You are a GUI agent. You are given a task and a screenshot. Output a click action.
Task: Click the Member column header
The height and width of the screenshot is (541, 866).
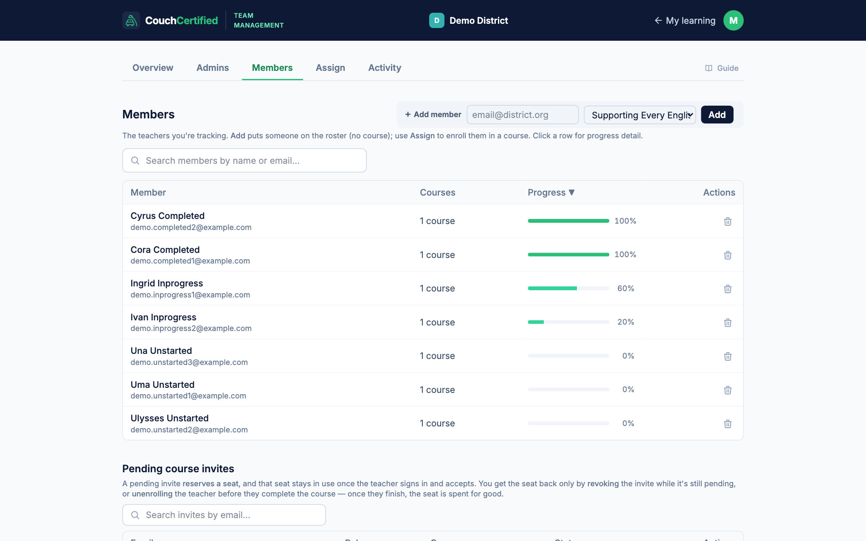tap(148, 192)
